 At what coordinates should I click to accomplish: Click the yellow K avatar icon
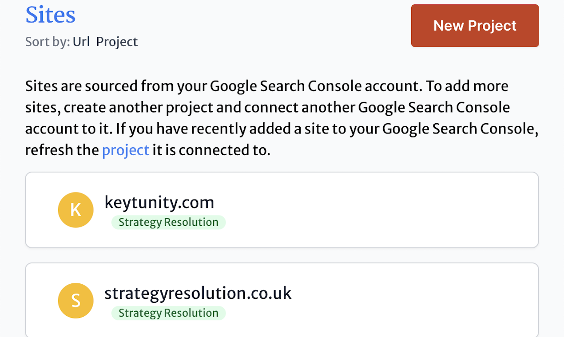[x=75, y=210]
